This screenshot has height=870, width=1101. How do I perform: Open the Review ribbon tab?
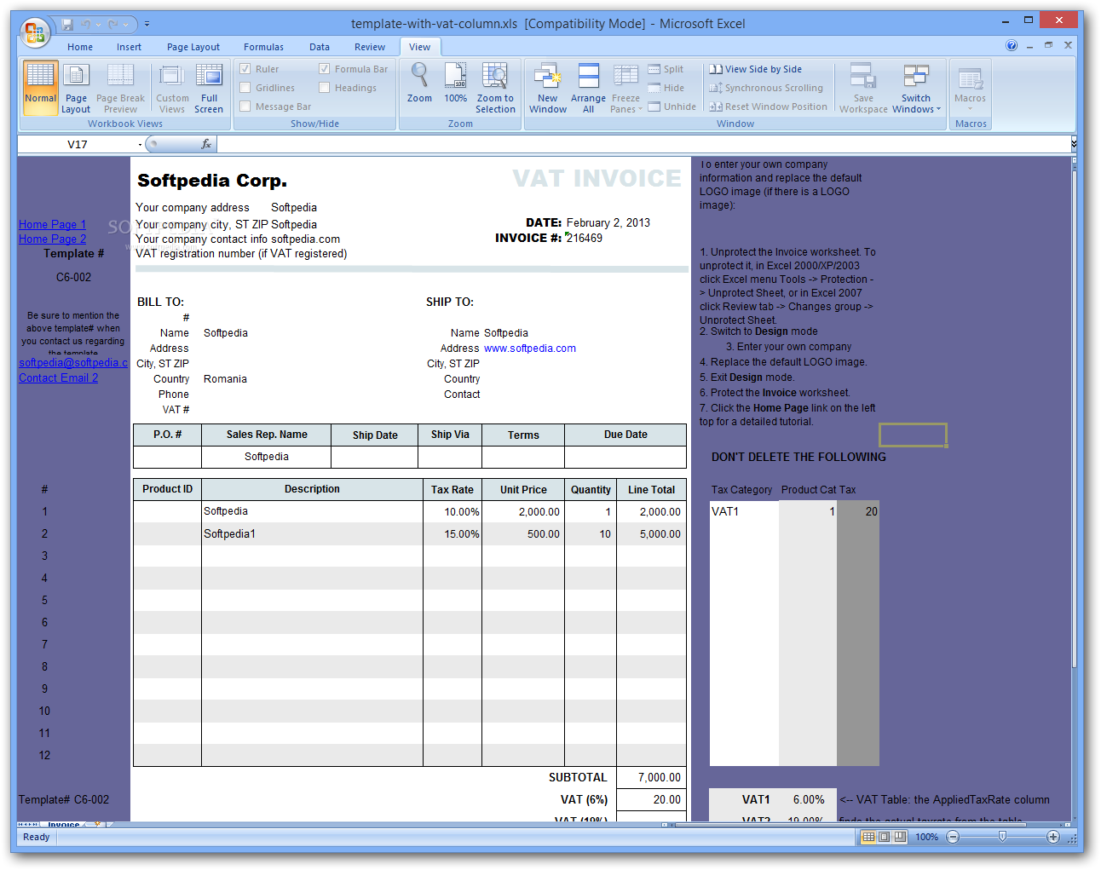[x=370, y=47]
